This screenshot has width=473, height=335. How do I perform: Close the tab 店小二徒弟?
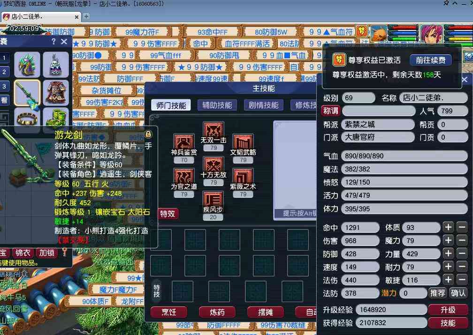coord(76,17)
